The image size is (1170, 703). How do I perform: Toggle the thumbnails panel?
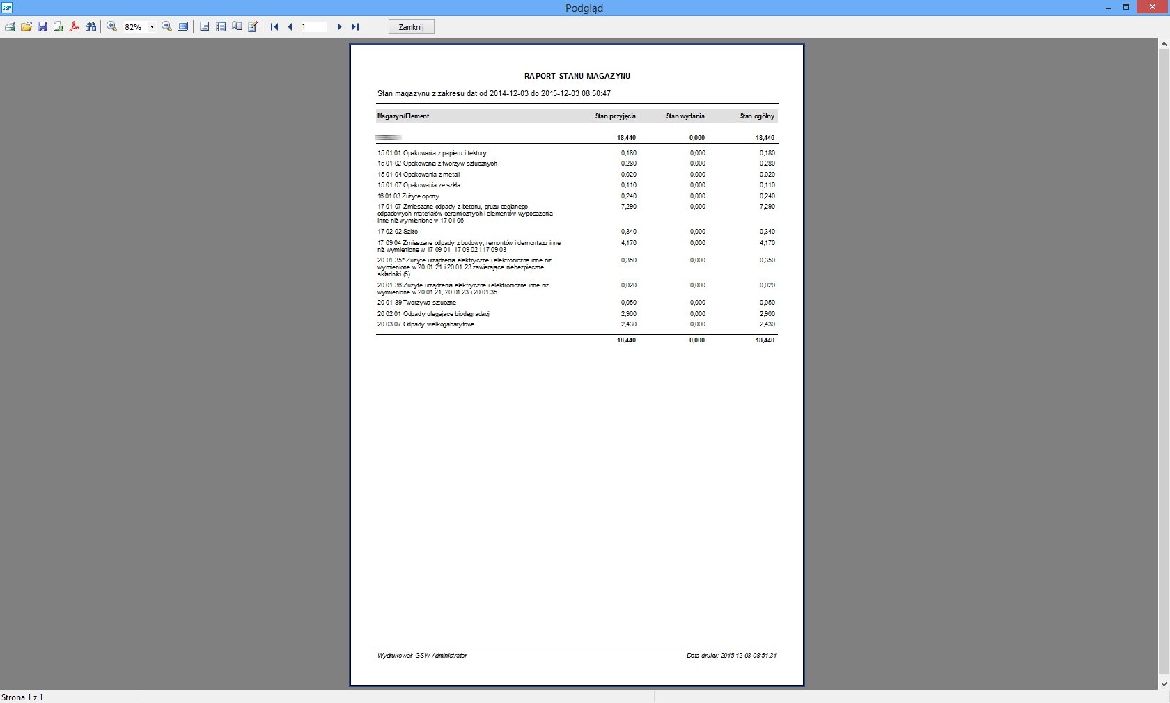[x=221, y=26]
